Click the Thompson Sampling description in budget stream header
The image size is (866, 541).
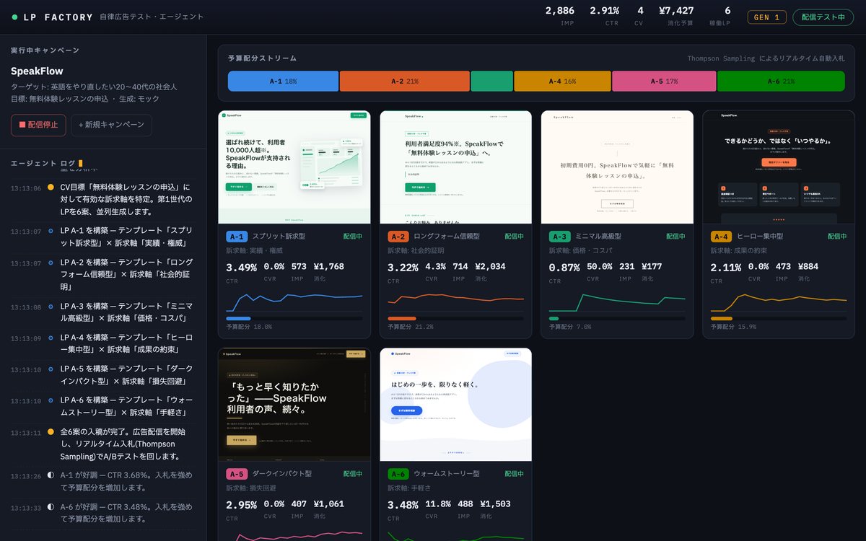766,58
